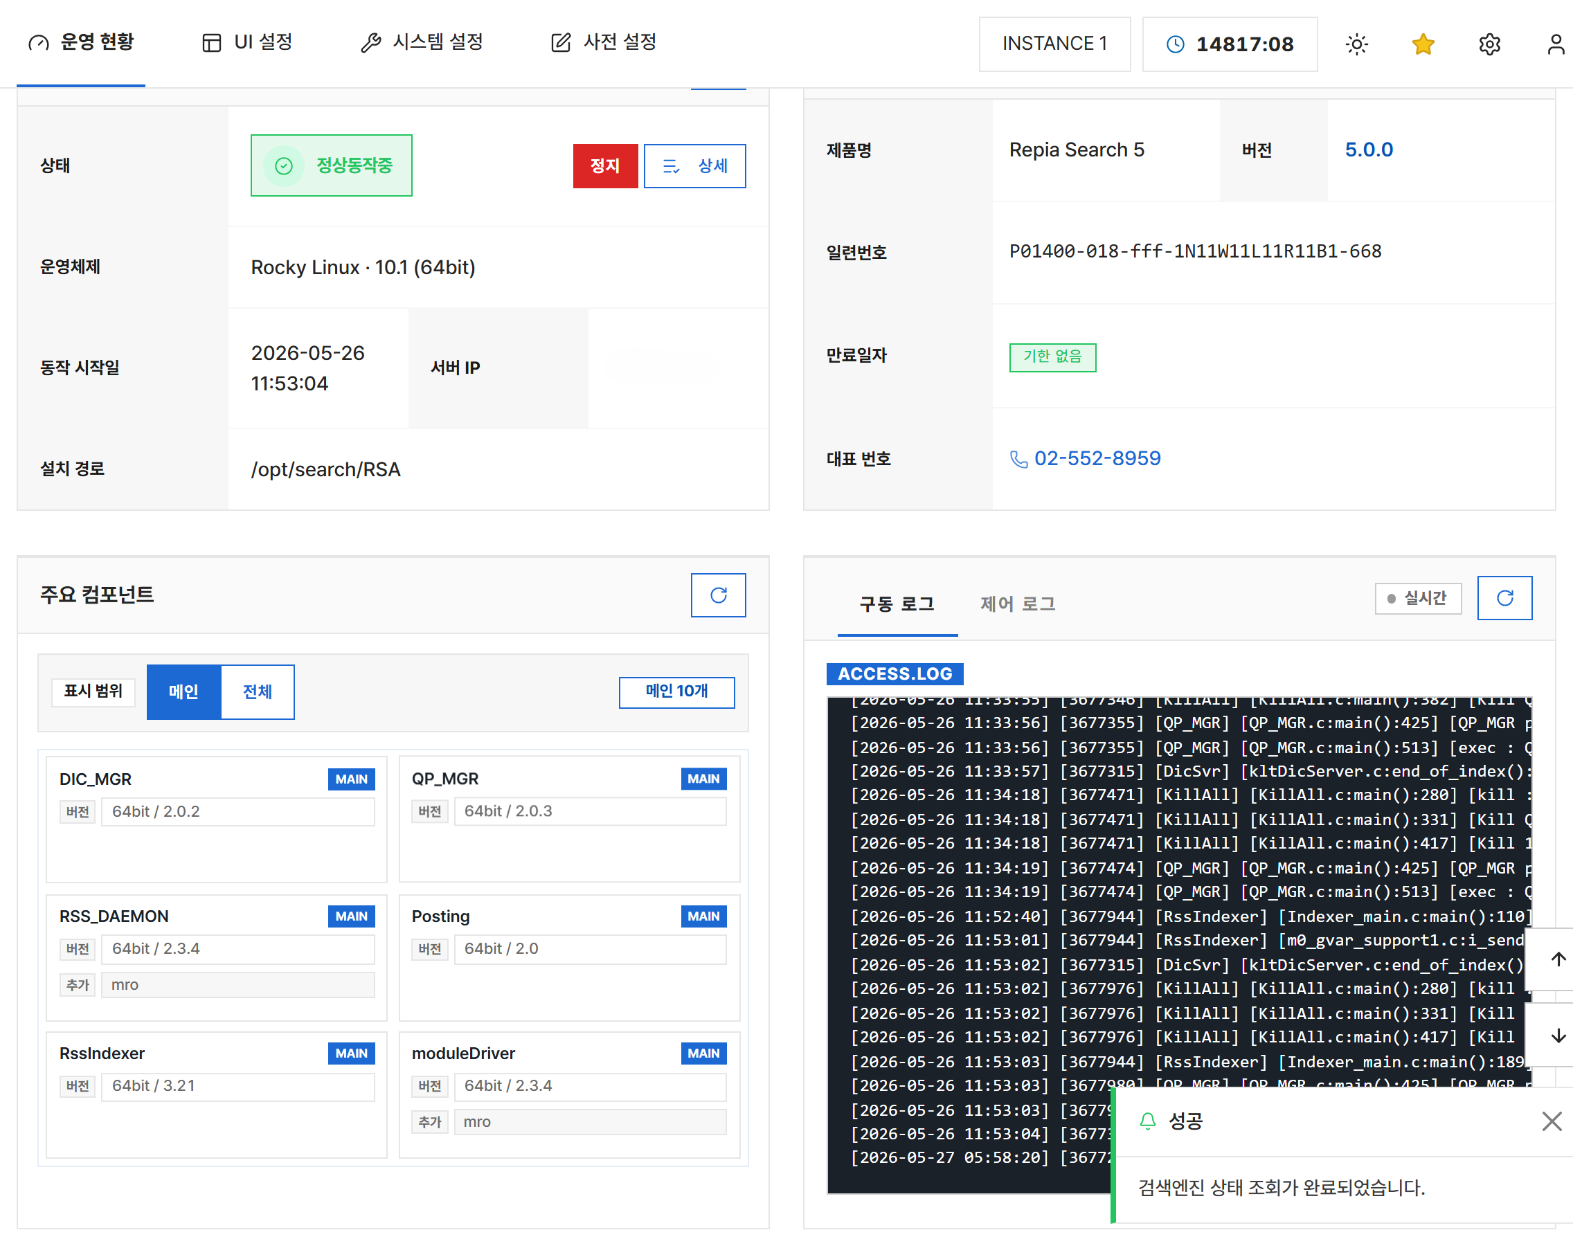The width and height of the screenshot is (1573, 1257).
Task: Click the RssIndexer component card title
Action: click(x=102, y=1053)
